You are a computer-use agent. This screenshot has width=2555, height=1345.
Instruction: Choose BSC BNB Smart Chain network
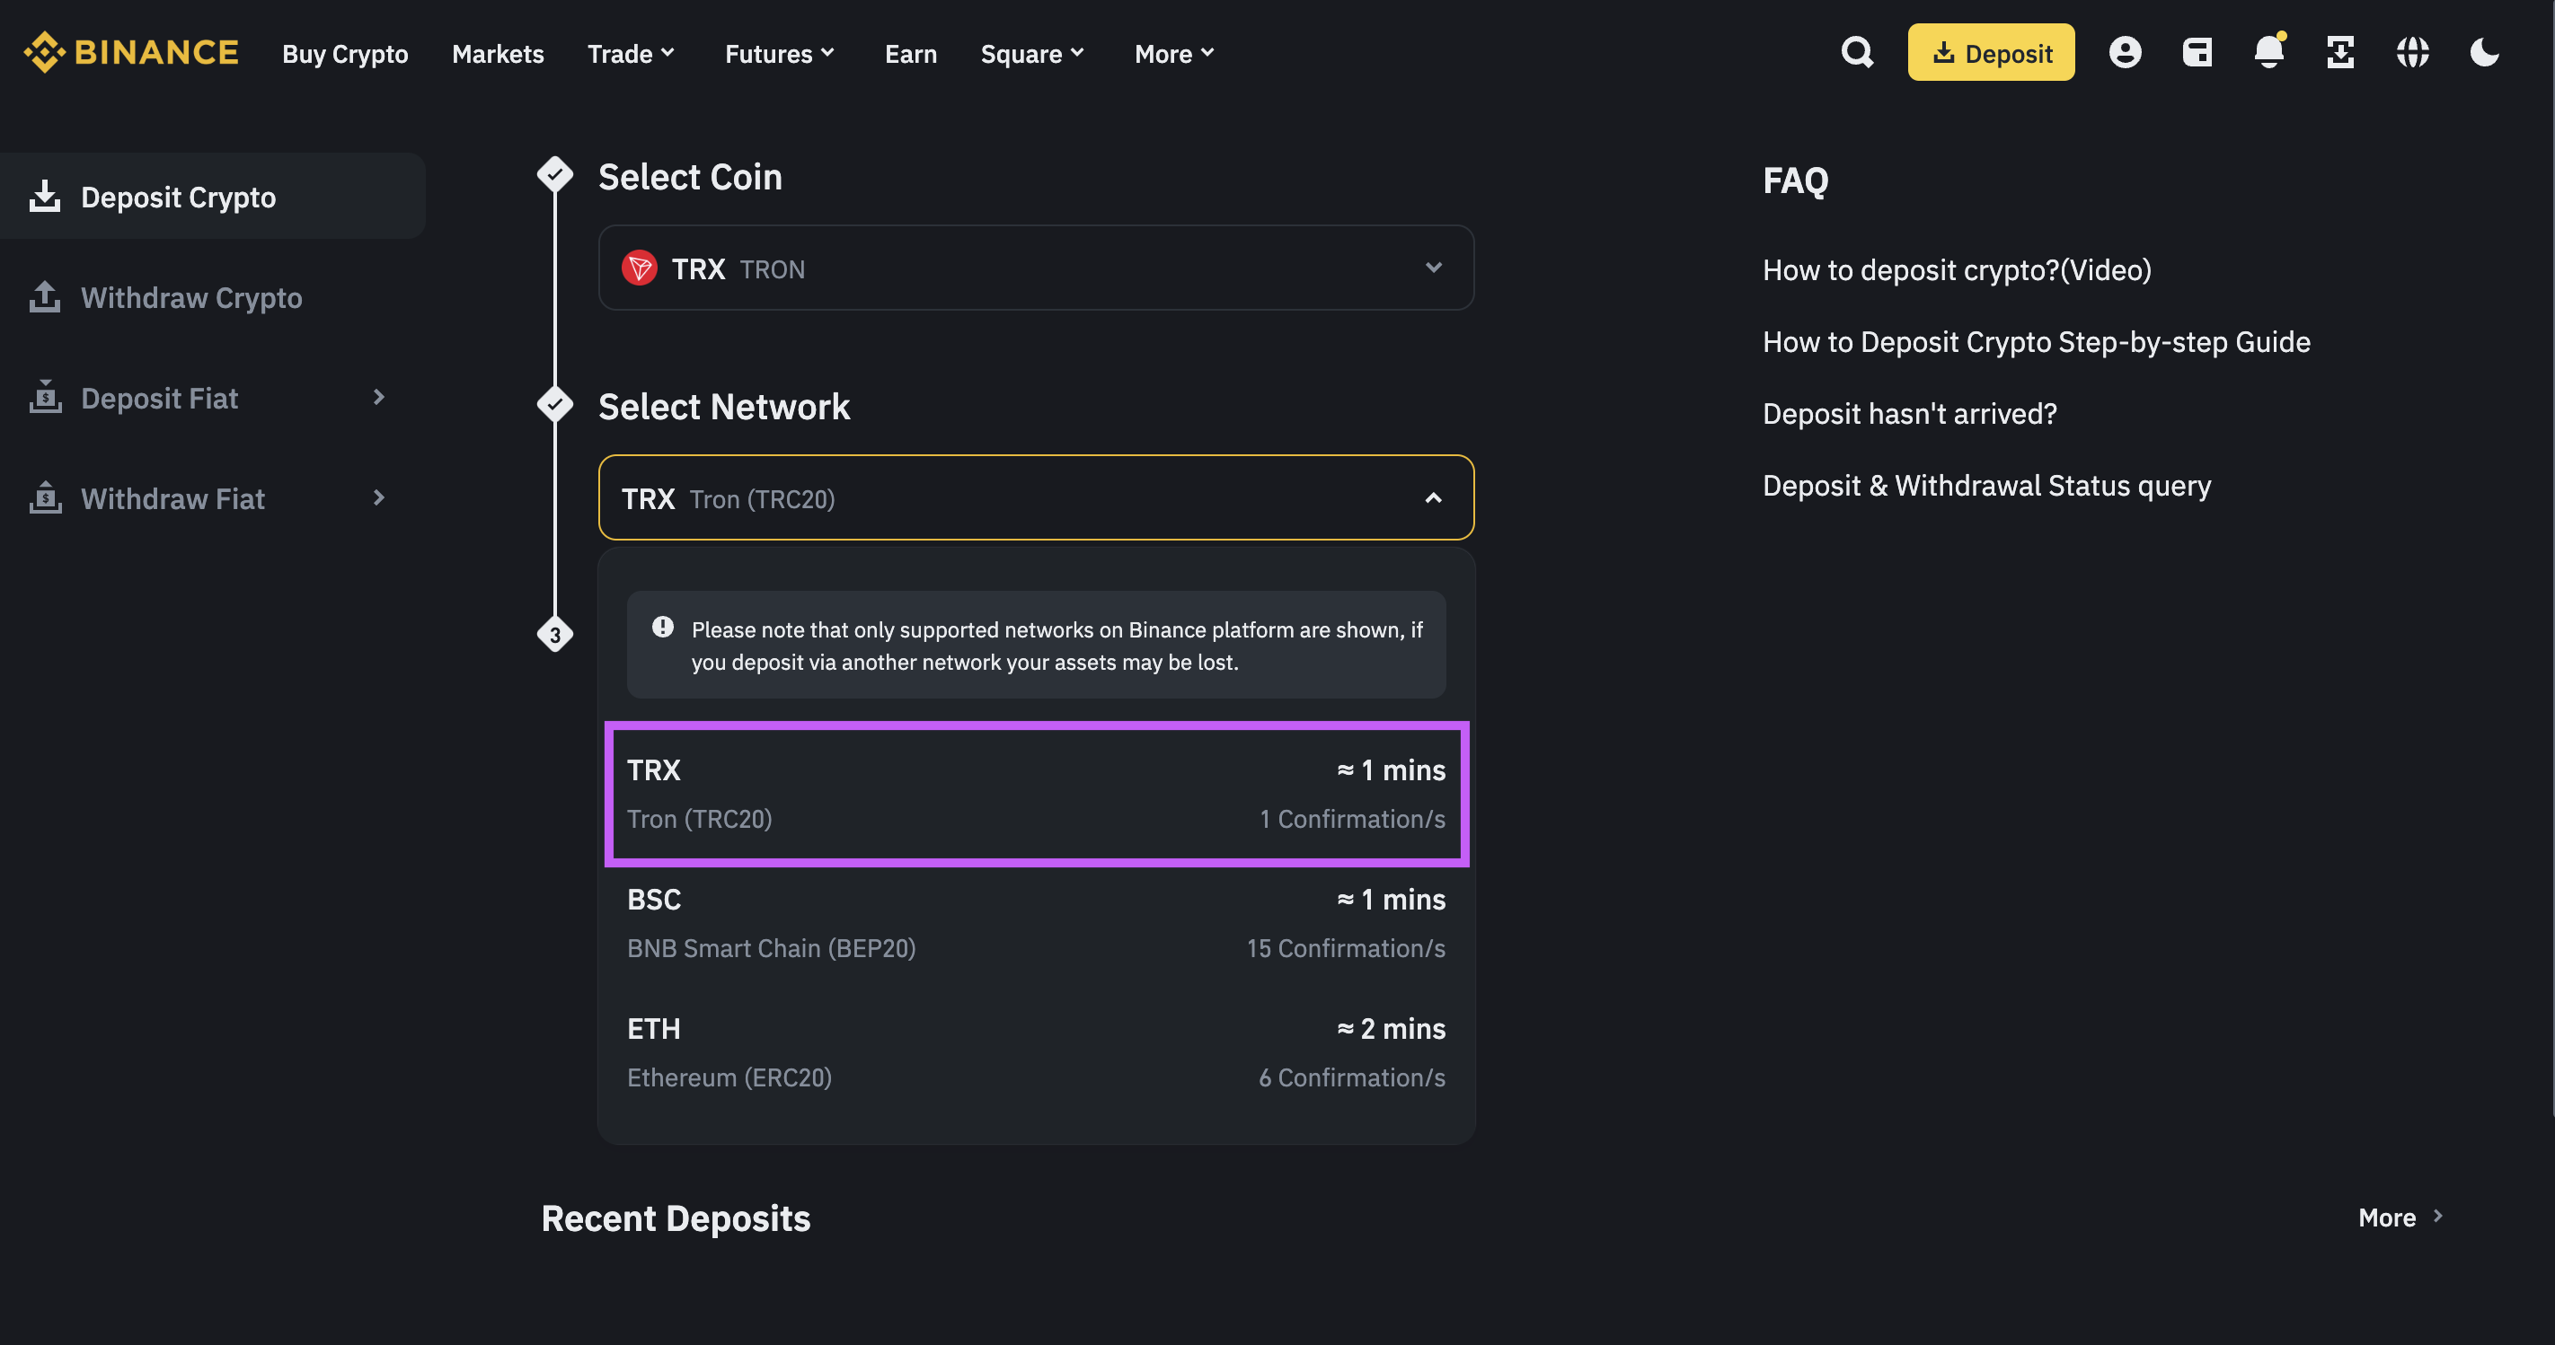[1036, 923]
